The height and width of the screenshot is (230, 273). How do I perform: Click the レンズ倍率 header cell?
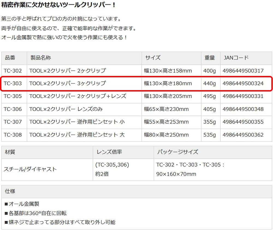click(x=123, y=152)
